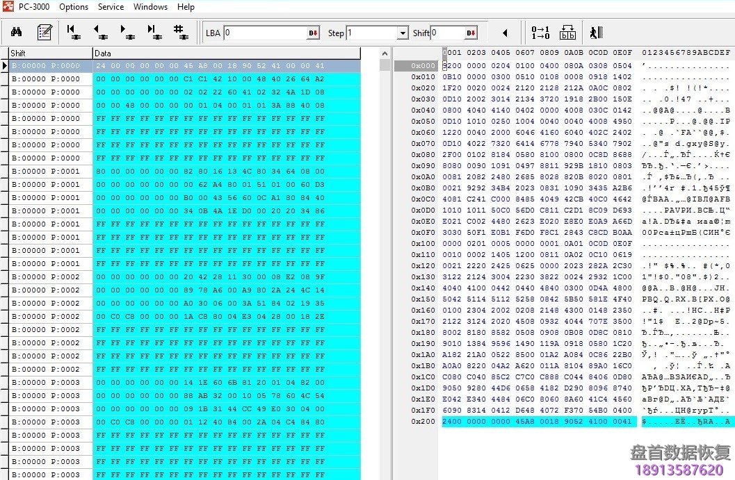735x480 pixels.
Task: Open the Service menu
Action: click(111, 7)
